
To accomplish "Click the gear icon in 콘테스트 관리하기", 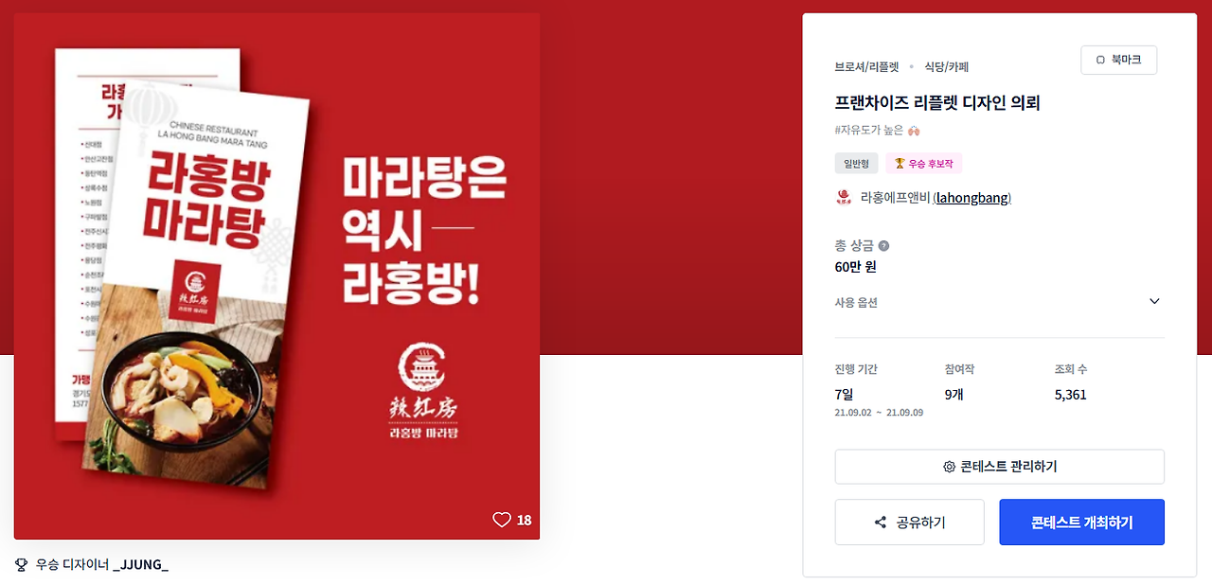I will (949, 467).
